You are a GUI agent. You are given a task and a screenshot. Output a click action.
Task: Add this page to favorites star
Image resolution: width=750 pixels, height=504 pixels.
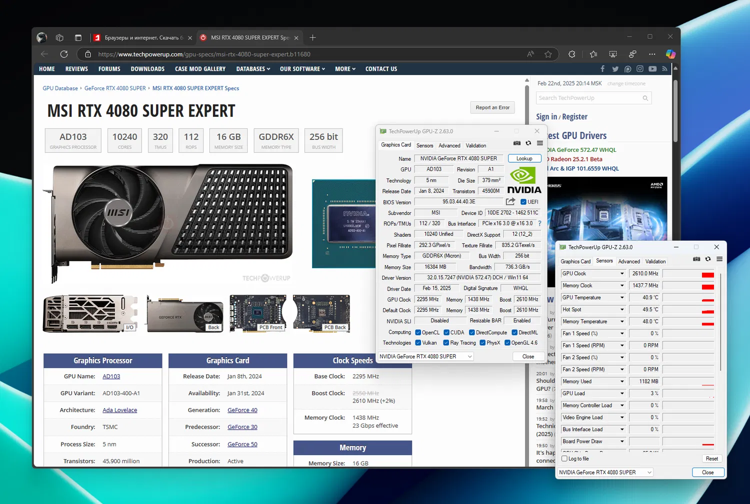click(x=548, y=54)
